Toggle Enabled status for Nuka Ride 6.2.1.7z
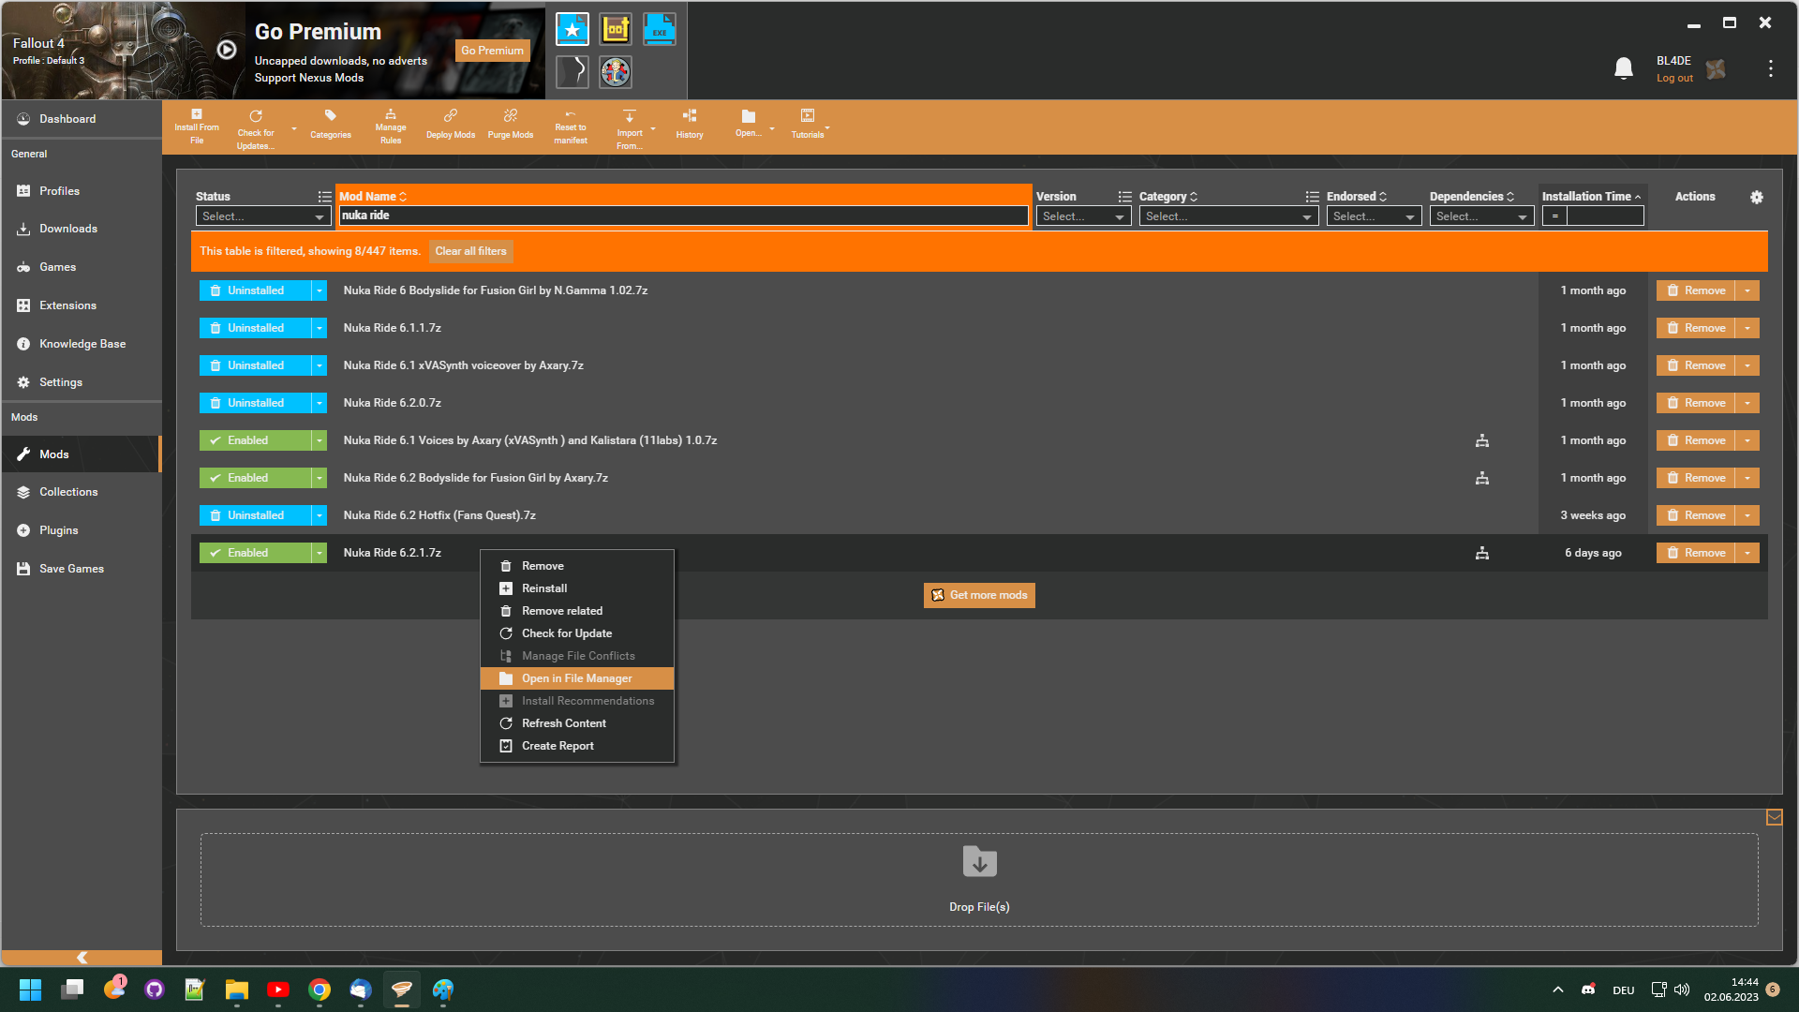Screen dimensions: 1799x1012 click(255, 553)
